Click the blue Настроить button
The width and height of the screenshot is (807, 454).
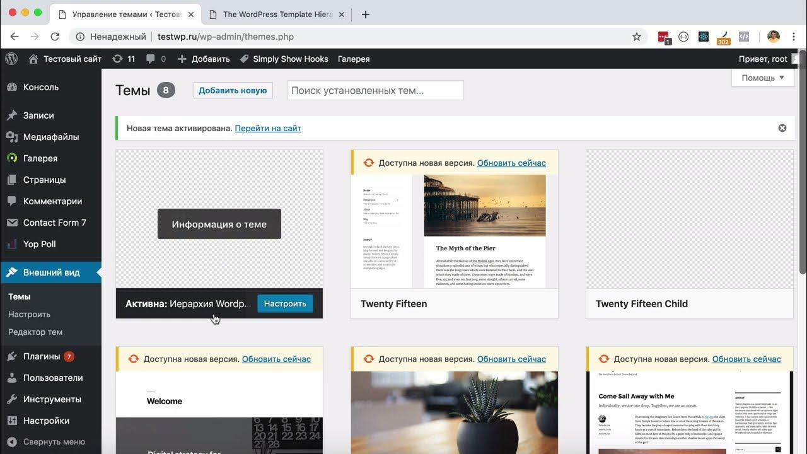[285, 303]
